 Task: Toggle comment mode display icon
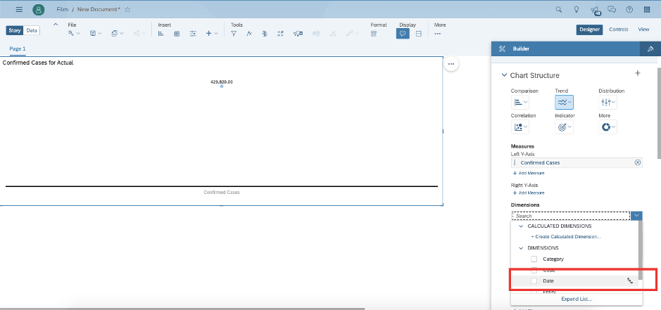[403, 34]
